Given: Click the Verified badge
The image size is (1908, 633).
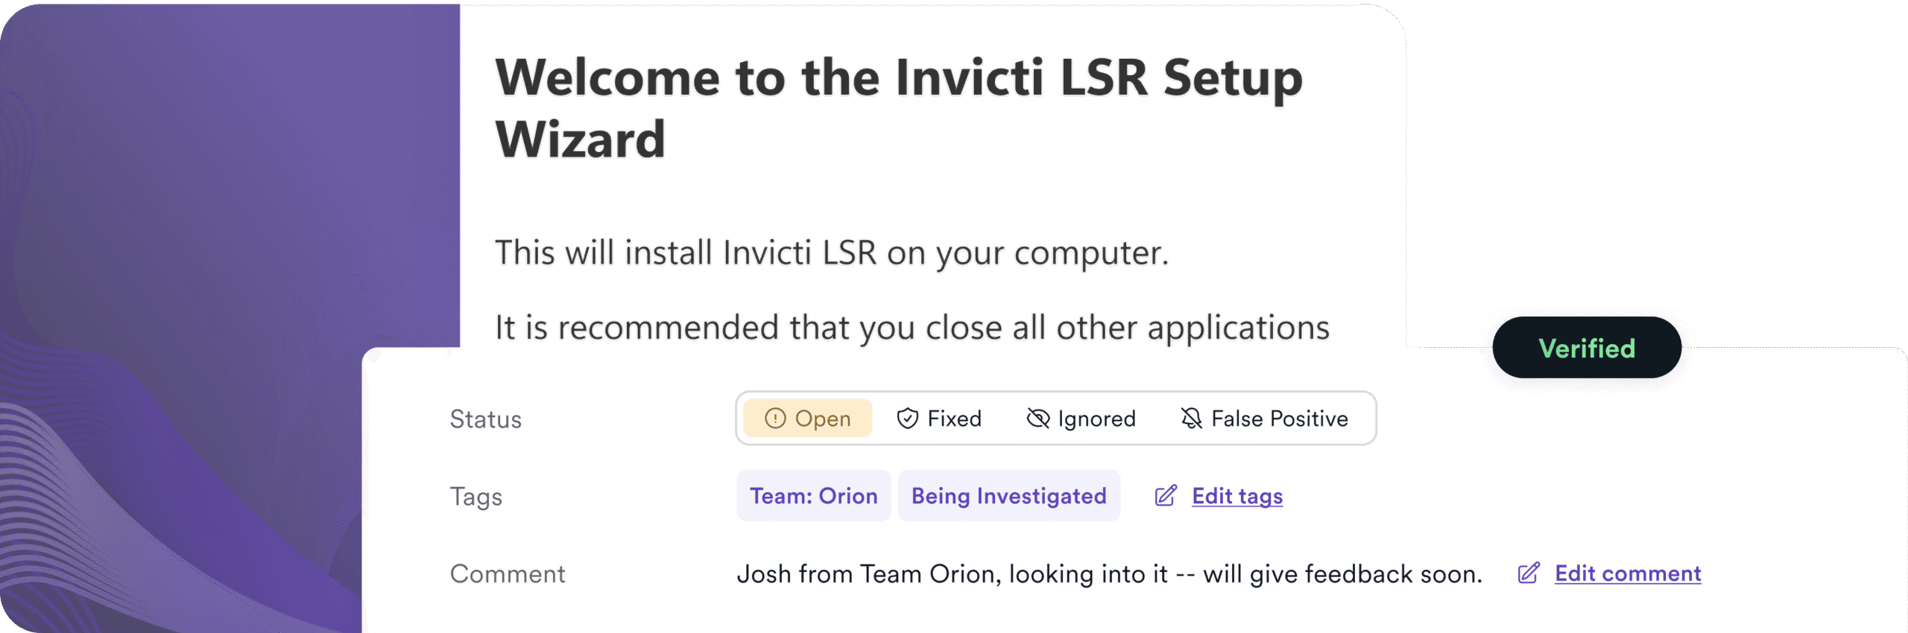Looking at the screenshot, I should [x=1587, y=348].
